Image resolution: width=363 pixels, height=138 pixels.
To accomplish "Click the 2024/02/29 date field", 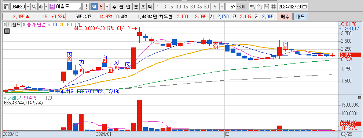I will click(290, 7).
